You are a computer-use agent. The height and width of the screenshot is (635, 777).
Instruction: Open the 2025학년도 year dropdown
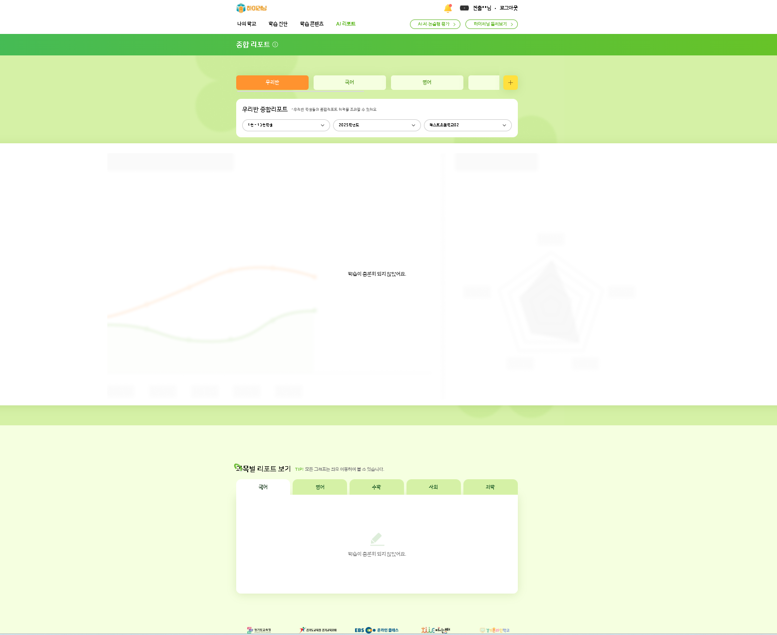pos(377,125)
